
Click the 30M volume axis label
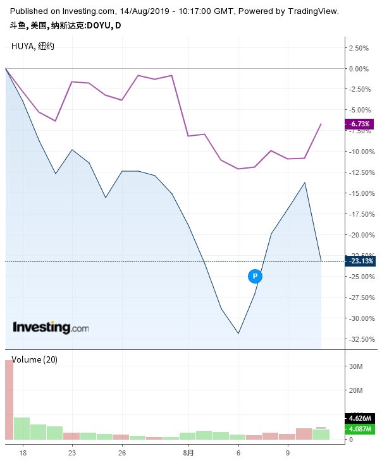coord(354,366)
